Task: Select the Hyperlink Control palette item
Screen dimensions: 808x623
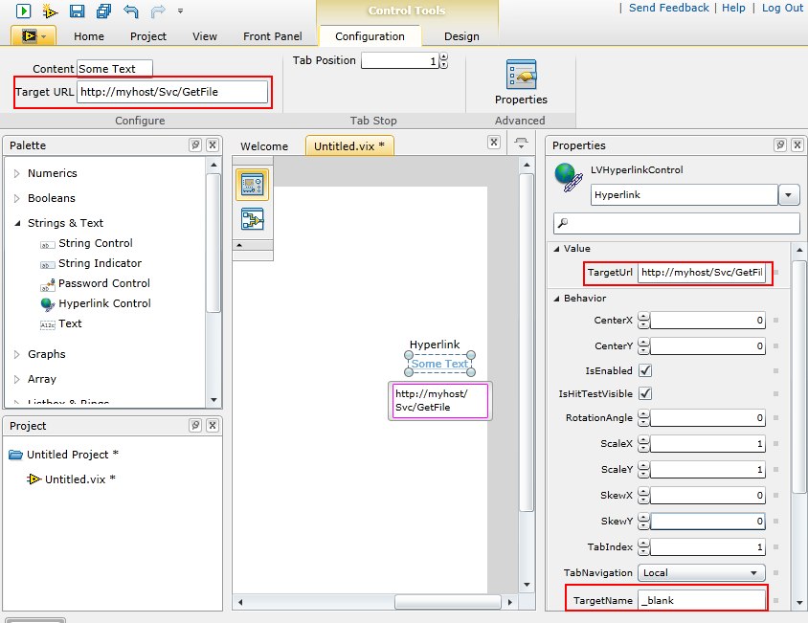Action: pyautogui.click(x=96, y=303)
